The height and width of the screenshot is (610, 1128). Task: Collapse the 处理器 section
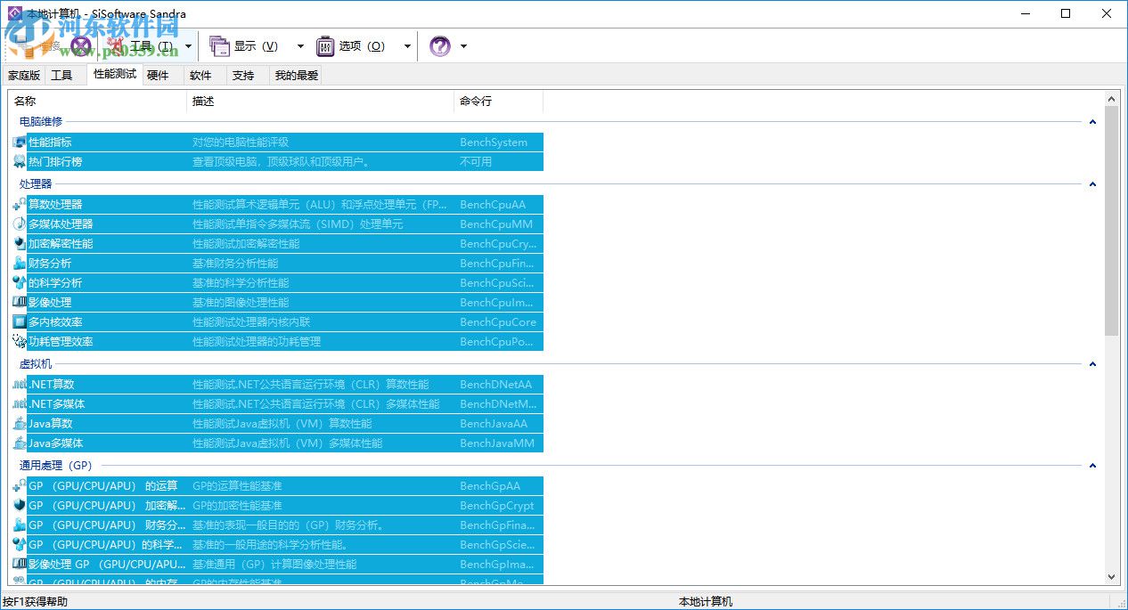(x=1092, y=184)
